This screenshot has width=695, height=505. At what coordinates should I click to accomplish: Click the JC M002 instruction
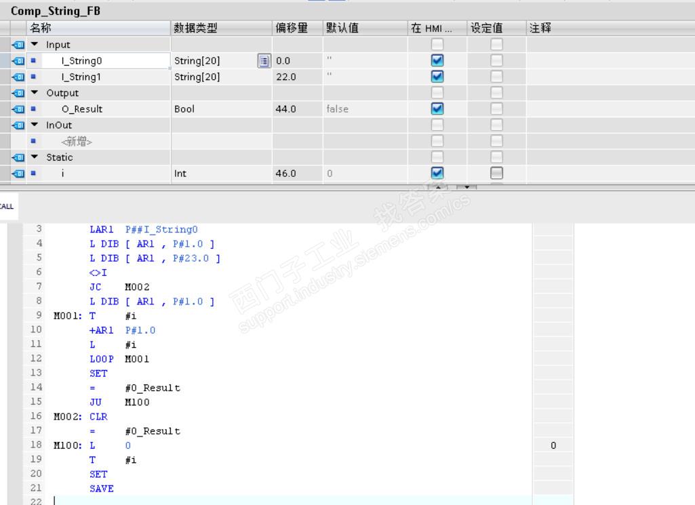119,287
